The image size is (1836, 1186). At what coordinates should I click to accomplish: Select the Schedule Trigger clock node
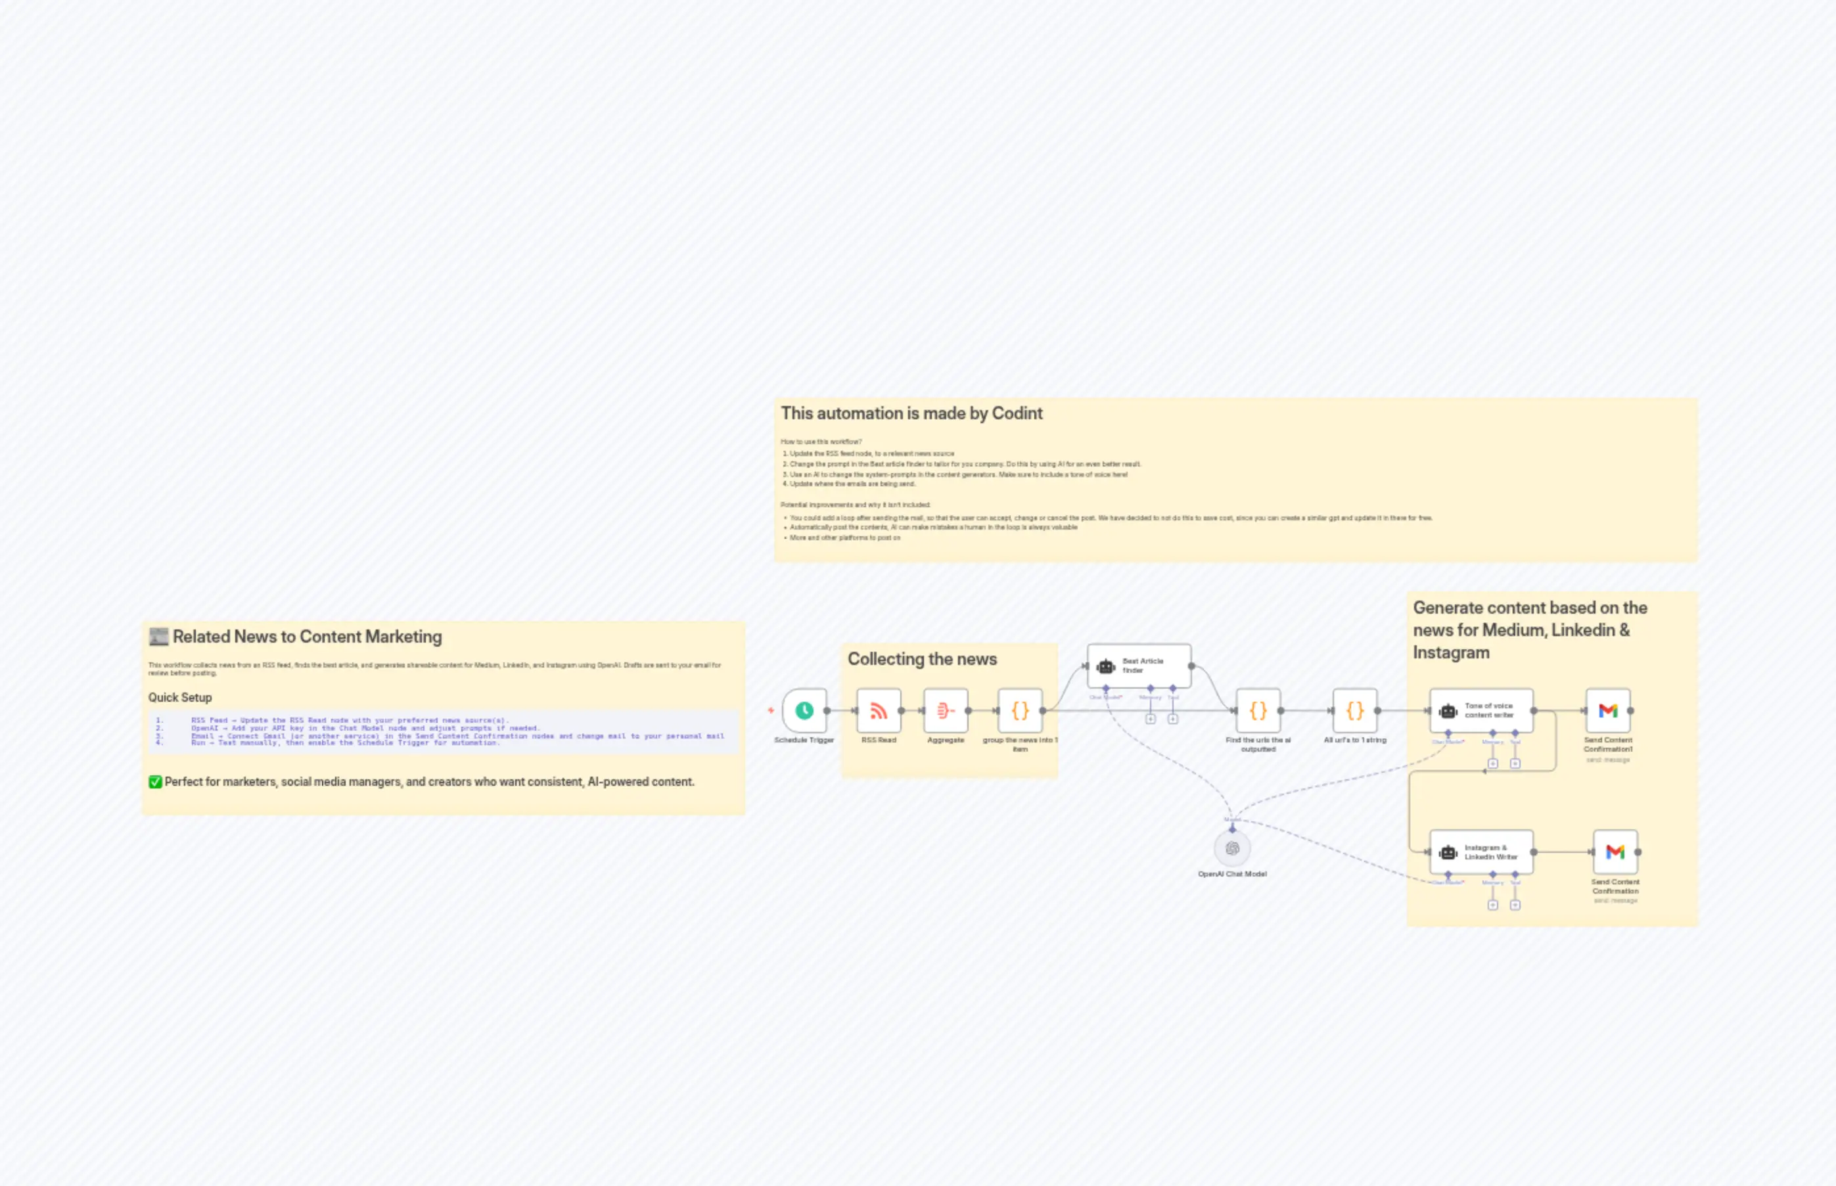[804, 710]
